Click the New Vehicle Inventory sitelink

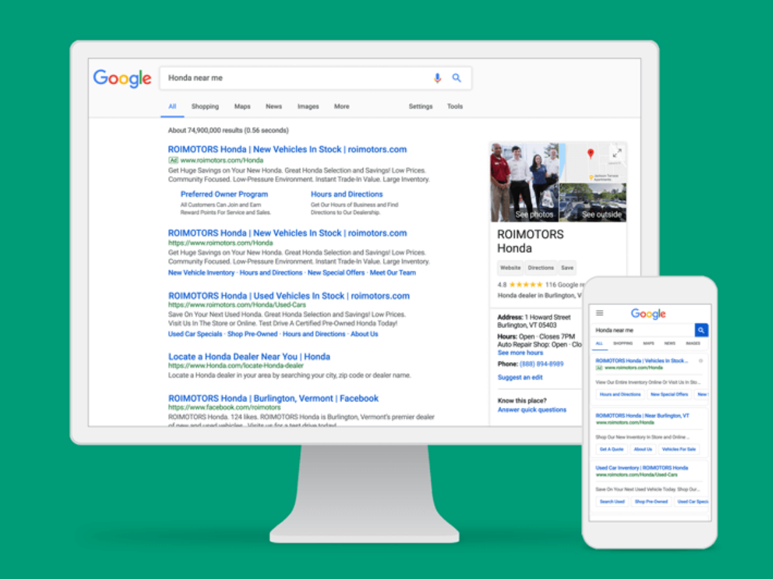point(201,273)
